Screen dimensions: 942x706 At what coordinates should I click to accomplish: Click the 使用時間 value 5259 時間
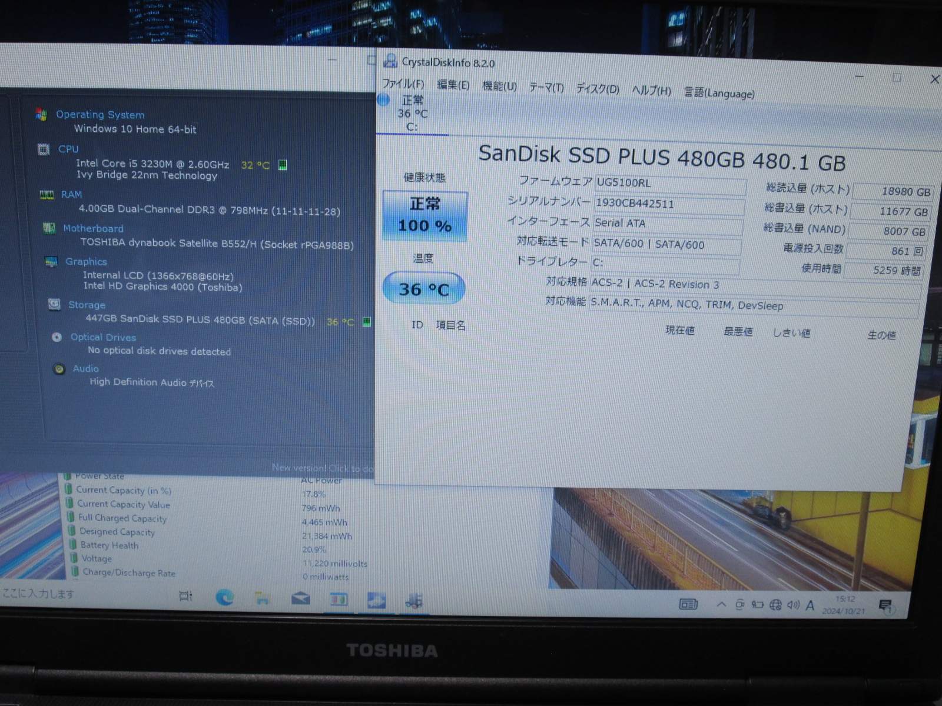tap(884, 271)
